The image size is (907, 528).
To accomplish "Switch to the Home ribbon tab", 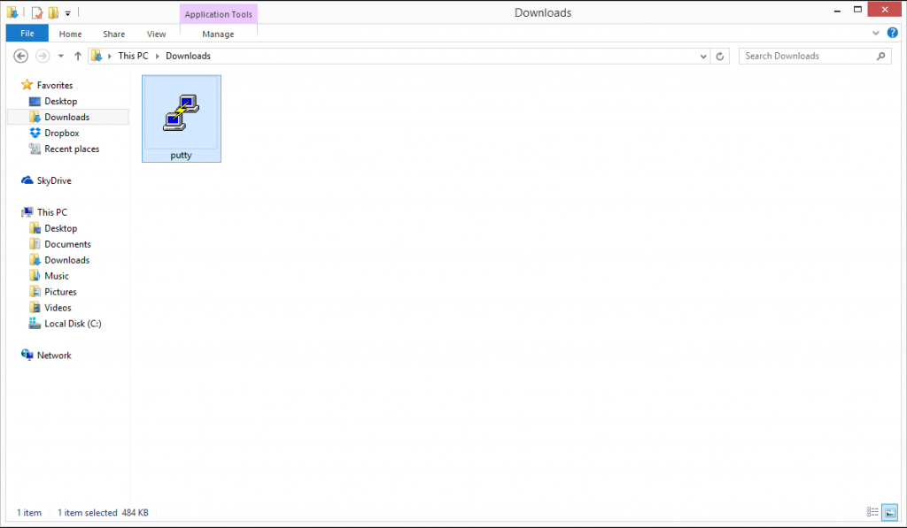I will (x=71, y=34).
